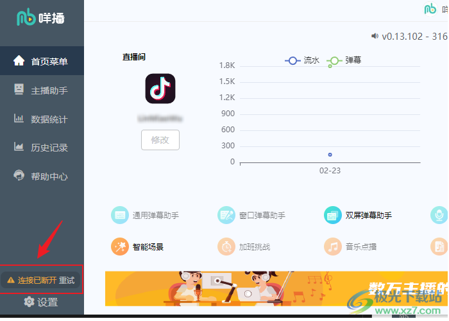Viewport: 449px width, 321px height.
Task: Open 数据统计 in the sidebar
Action: 42,119
